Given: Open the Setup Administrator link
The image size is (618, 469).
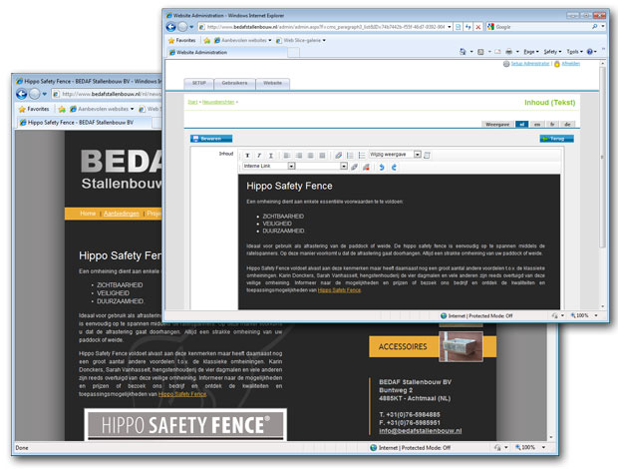Looking at the screenshot, I should click(530, 64).
